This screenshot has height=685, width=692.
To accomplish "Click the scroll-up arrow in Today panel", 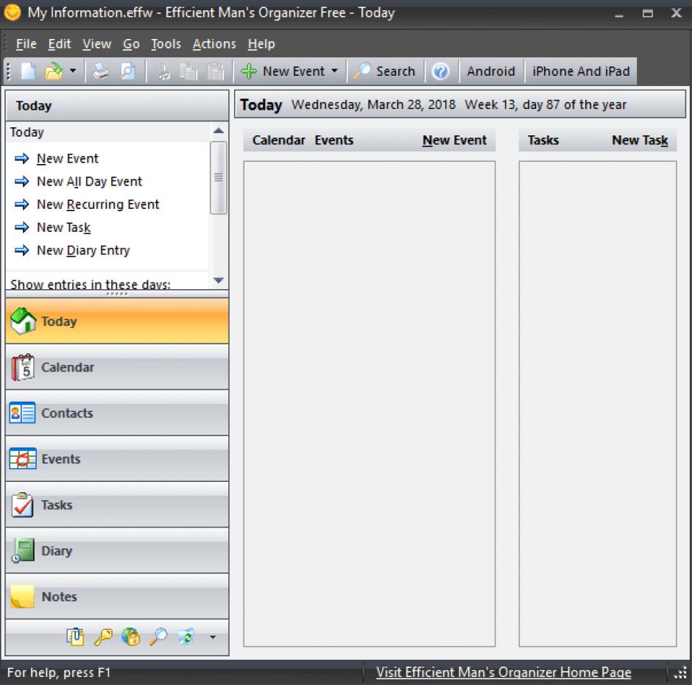I will pyautogui.click(x=219, y=130).
